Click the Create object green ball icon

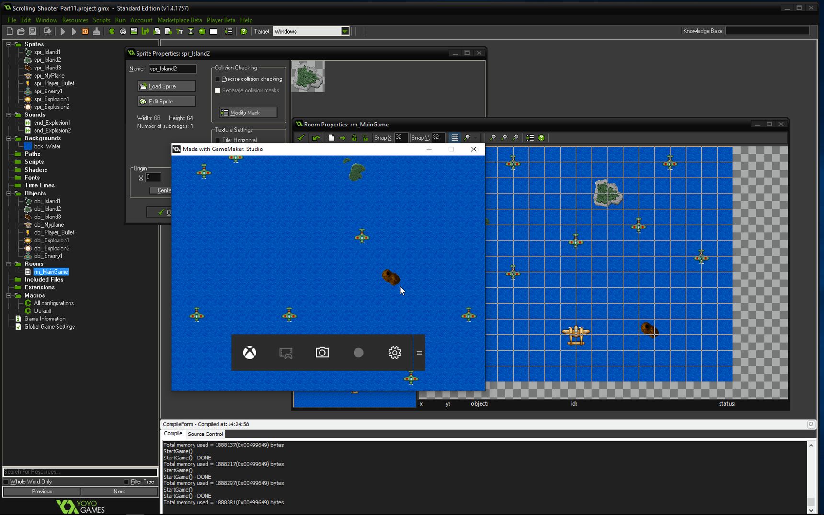coord(202,32)
